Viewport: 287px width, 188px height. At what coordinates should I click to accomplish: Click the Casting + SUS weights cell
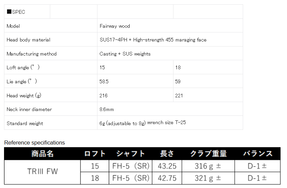coord(170,54)
